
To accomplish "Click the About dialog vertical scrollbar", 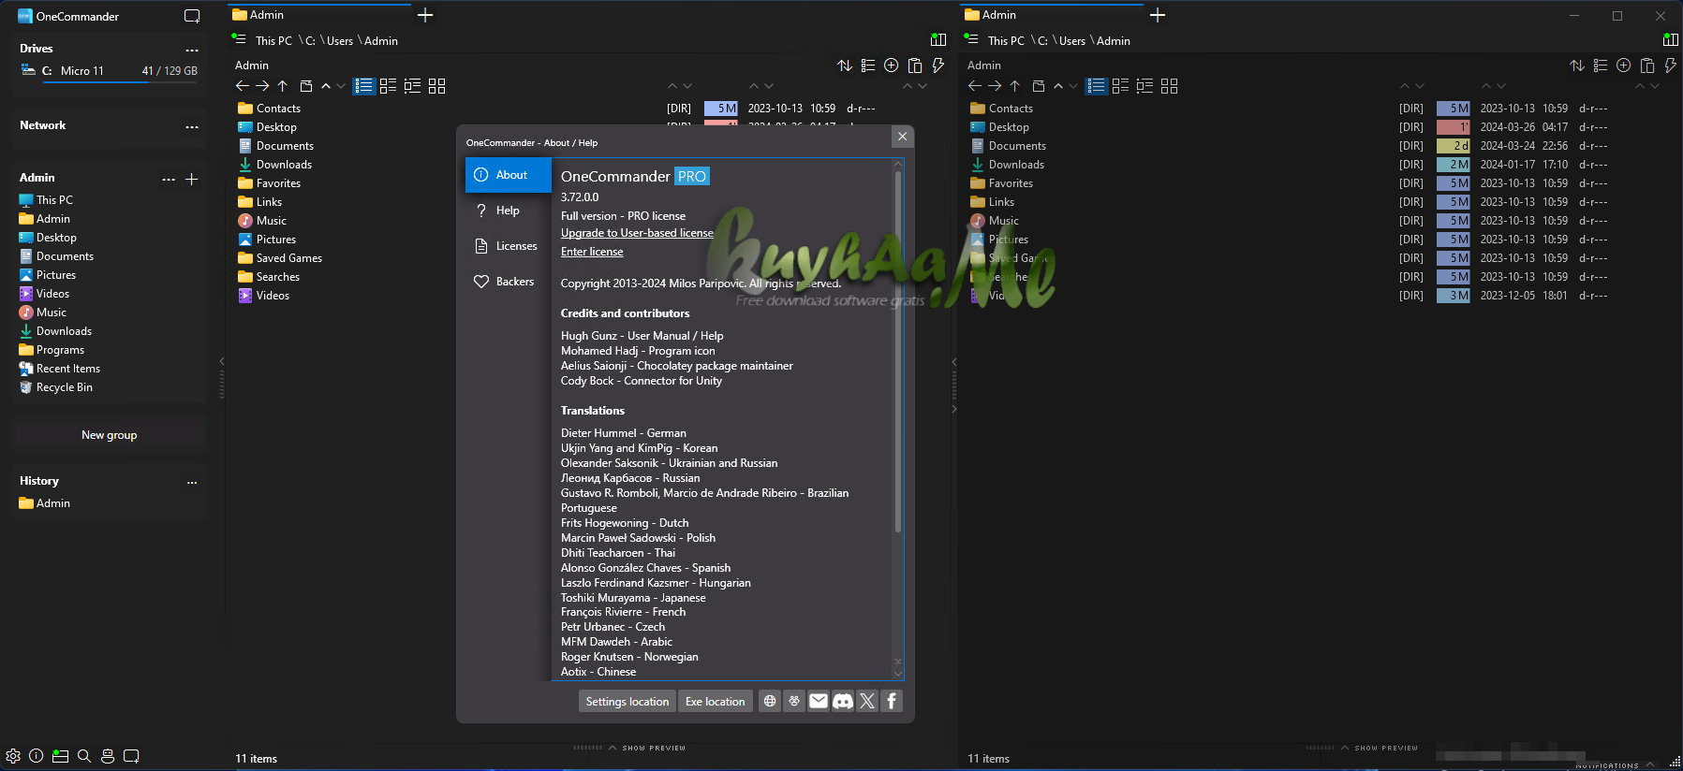I will click(x=898, y=351).
